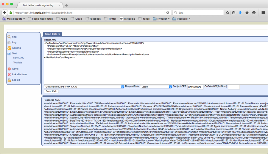Open the Log sidebar item
The height and width of the screenshot is (154, 268).
(x=14, y=43)
